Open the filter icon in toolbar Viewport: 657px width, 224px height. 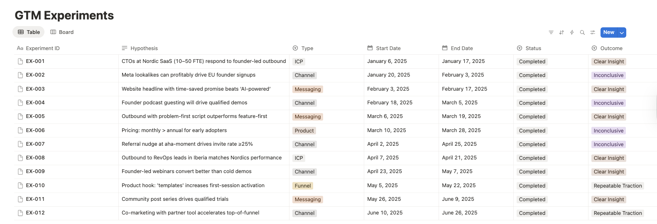(x=551, y=32)
